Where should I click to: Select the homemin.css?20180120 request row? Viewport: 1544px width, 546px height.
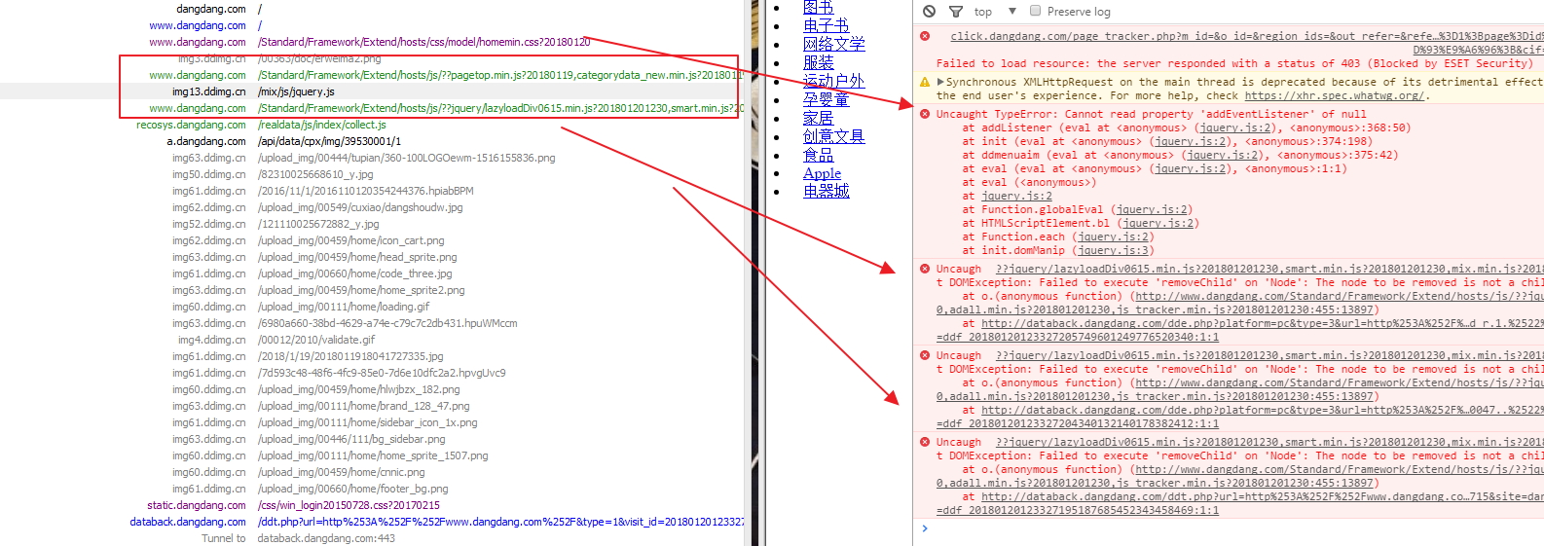coord(372,42)
